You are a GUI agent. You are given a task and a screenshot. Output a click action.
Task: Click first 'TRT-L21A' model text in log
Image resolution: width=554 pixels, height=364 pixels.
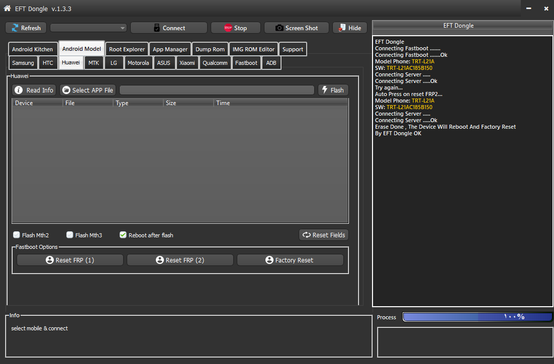tap(423, 61)
